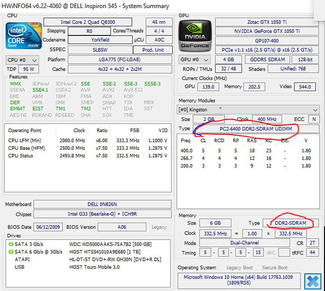Click the Secure Boot label
This screenshot has width=325, height=291.
pos(275,268)
